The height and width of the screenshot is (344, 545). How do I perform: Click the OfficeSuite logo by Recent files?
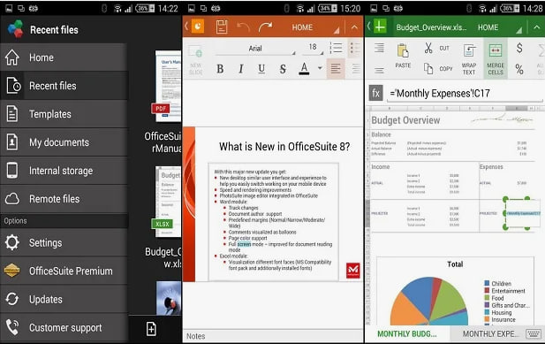tap(15, 29)
